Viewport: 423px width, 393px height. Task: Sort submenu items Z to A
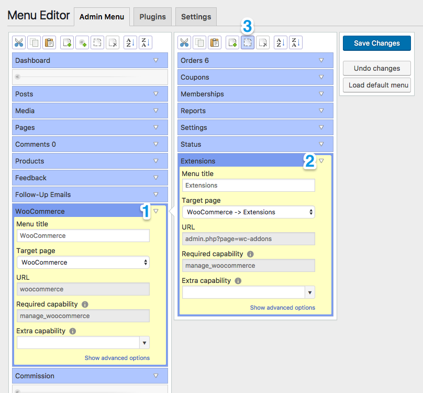pyautogui.click(x=296, y=42)
